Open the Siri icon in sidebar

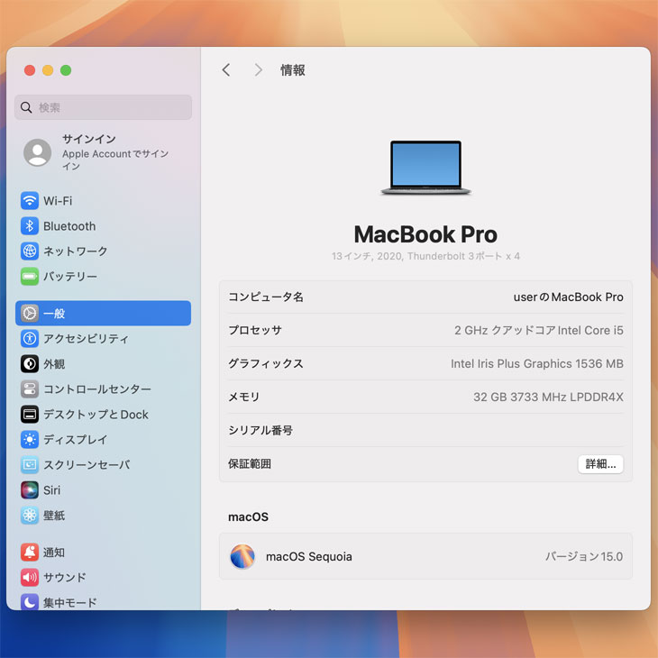tap(30, 489)
